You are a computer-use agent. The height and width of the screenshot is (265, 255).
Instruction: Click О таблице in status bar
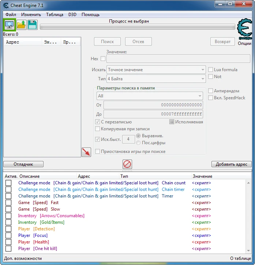pos(240,258)
